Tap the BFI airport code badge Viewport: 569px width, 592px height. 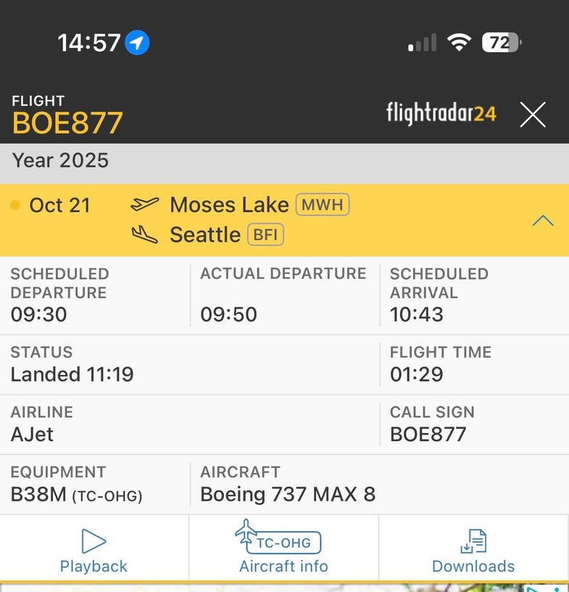pyautogui.click(x=265, y=235)
